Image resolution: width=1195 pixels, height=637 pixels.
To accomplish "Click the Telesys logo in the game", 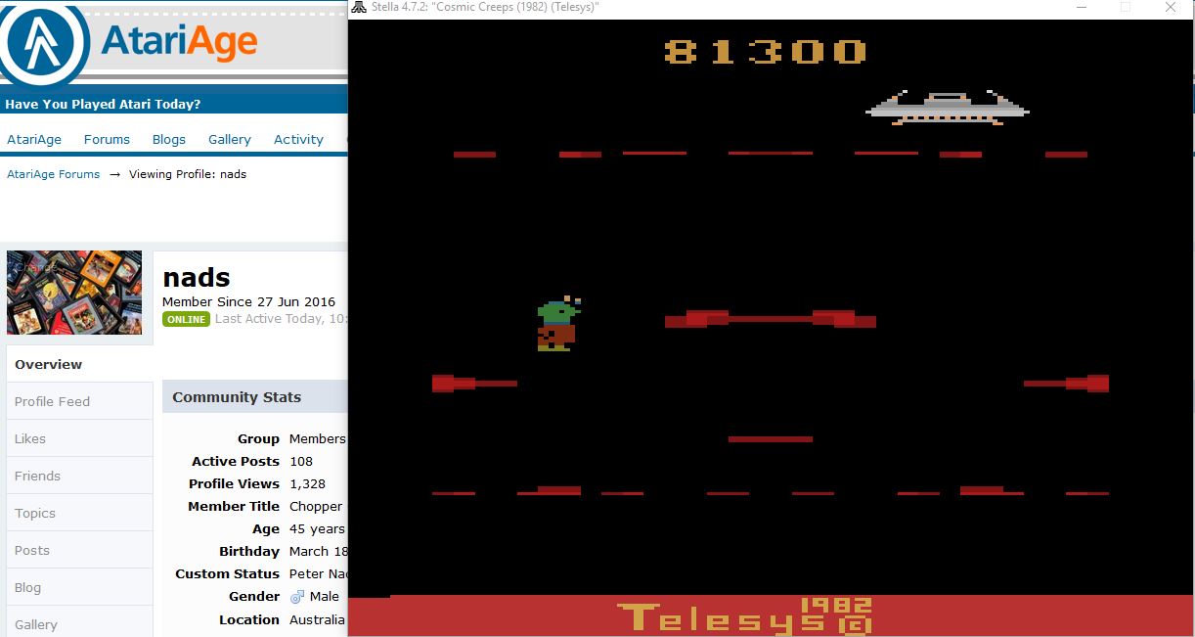I will click(743, 616).
